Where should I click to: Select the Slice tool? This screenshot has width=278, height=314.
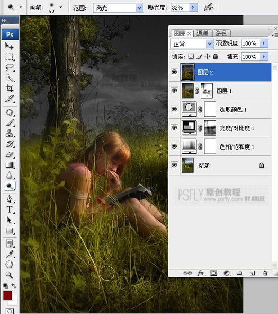point(10,99)
